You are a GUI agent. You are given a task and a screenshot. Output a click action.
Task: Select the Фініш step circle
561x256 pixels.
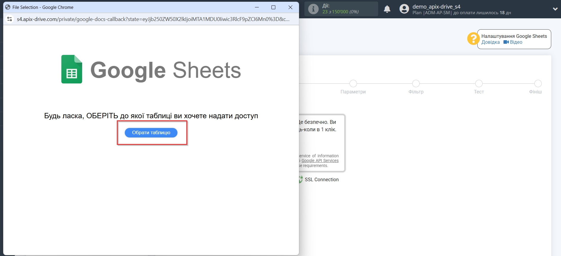click(x=538, y=83)
